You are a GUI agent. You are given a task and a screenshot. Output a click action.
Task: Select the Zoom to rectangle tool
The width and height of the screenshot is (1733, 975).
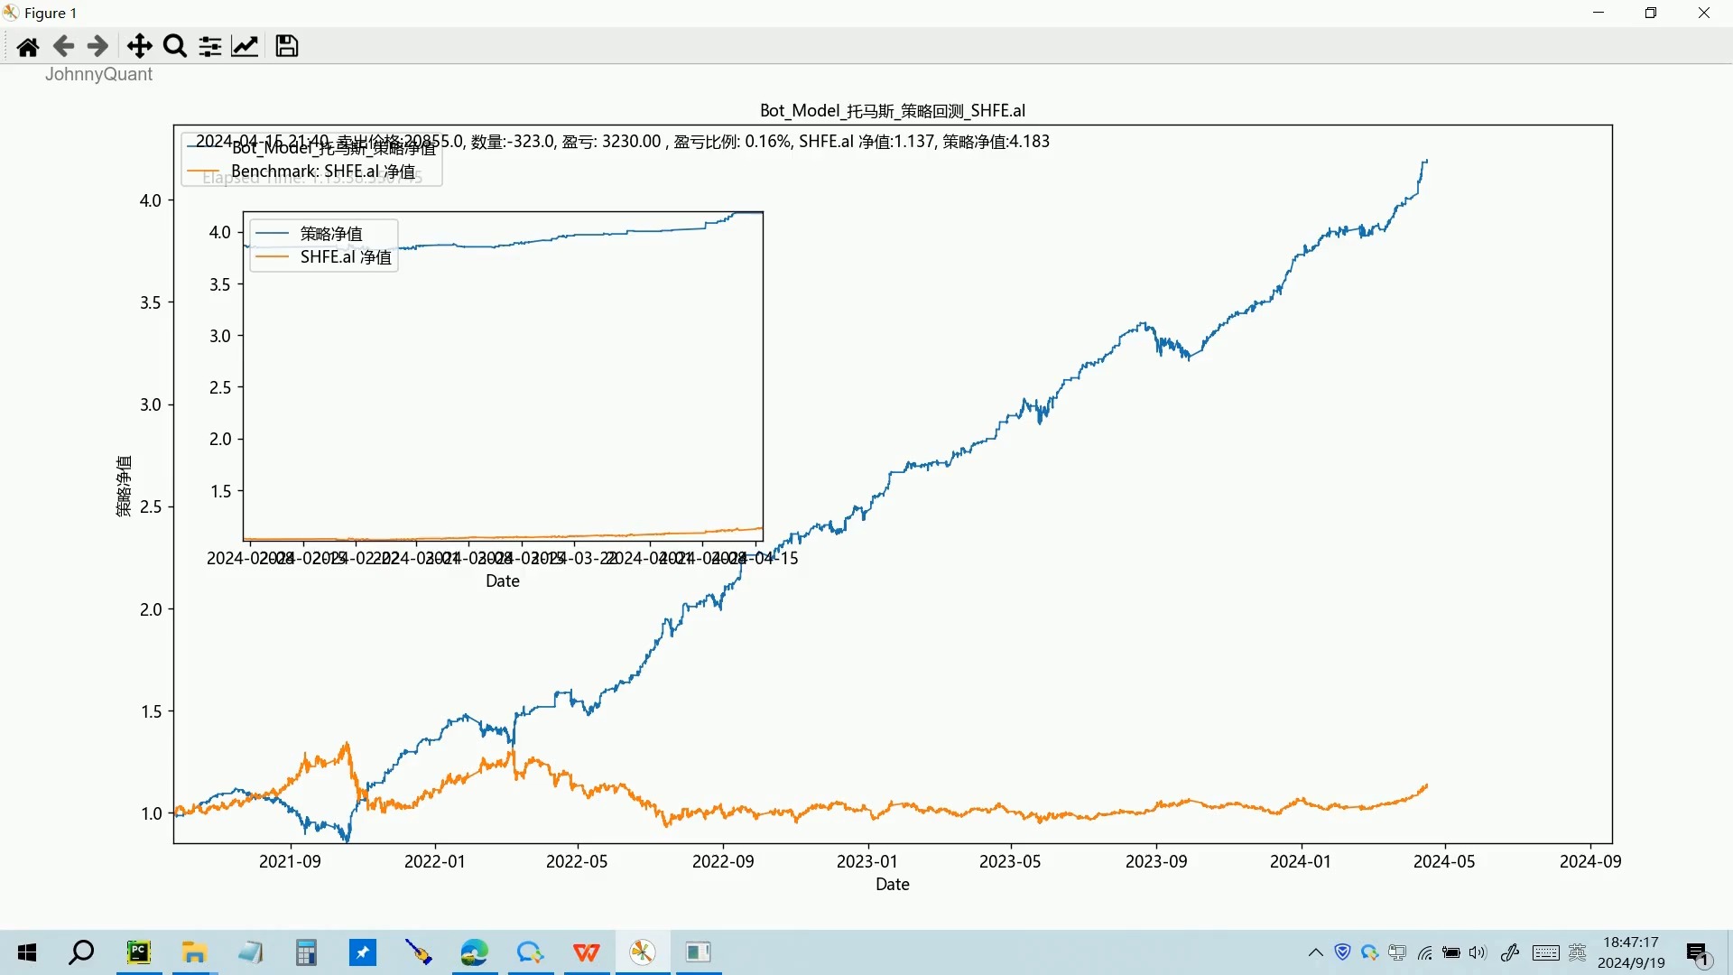point(175,47)
